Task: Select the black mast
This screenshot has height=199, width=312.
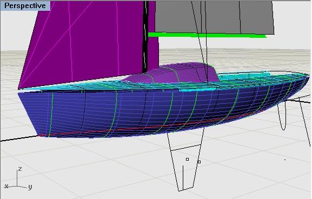Action: [145, 37]
